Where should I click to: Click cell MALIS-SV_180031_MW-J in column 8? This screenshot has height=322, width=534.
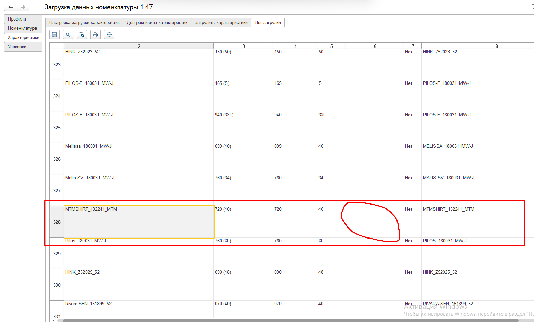(478, 191)
